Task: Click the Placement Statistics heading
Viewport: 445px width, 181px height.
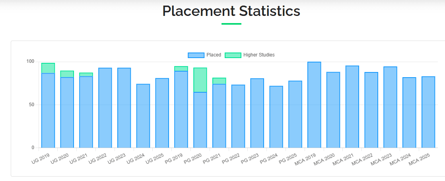Action: point(231,11)
